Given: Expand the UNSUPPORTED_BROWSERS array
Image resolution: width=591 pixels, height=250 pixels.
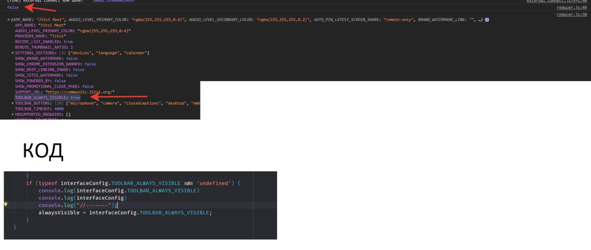Looking at the screenshot, I should point(13,114).
